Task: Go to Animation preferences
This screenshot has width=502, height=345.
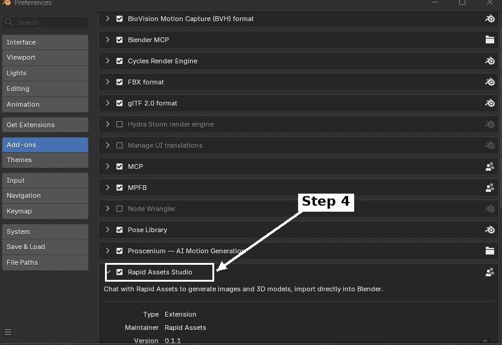Action: click(45, 105)
